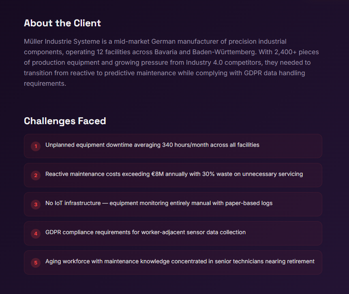The height and width of the screenshot is (294, 349).
Task: Click the number 1 challenge badge
Action: 36,146
